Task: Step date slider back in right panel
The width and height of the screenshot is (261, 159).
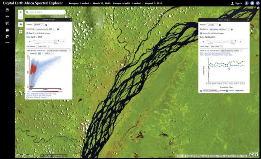Action: pos(208,41)
